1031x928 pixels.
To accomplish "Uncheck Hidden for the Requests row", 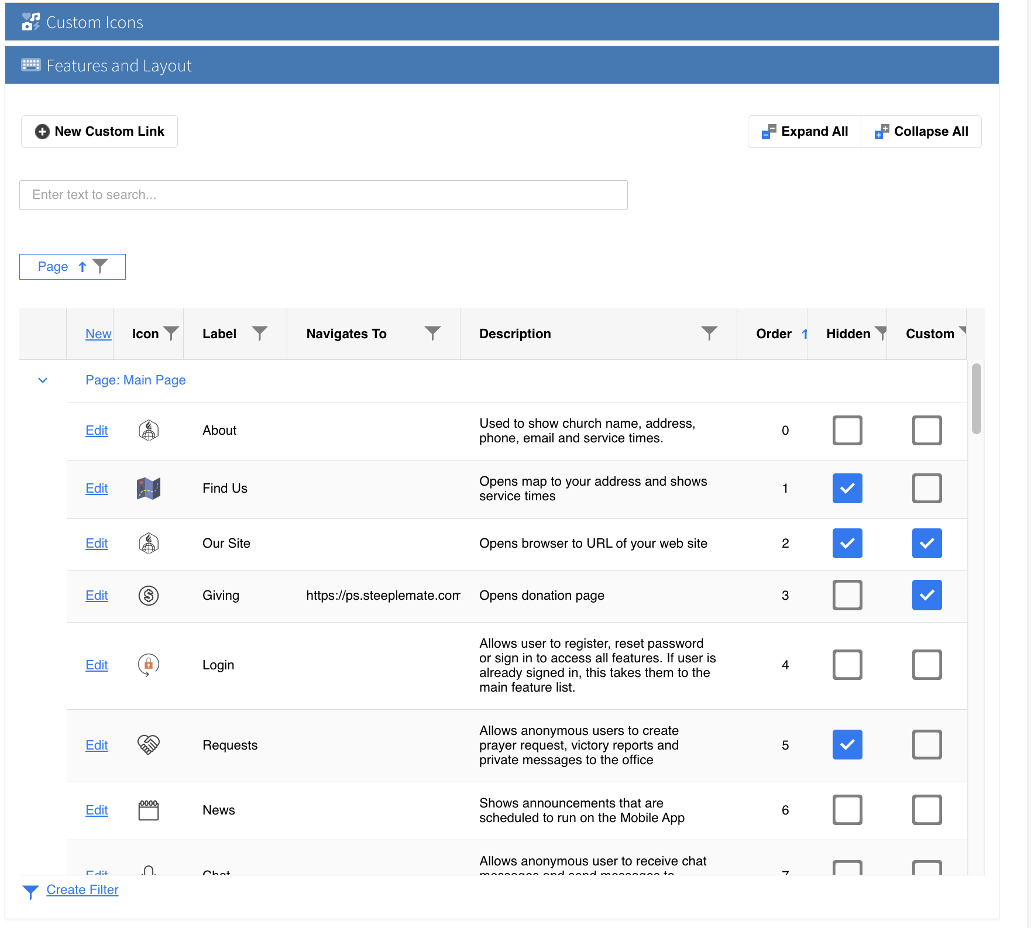I will tap(847, 745).
